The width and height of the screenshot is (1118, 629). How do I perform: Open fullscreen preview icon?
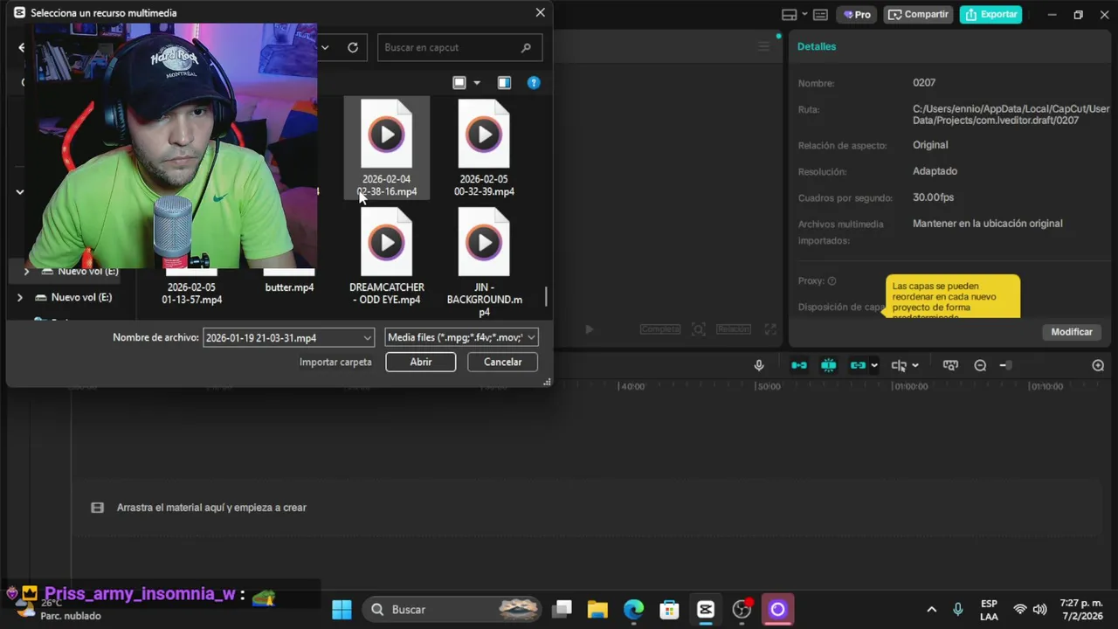point(770,329)
